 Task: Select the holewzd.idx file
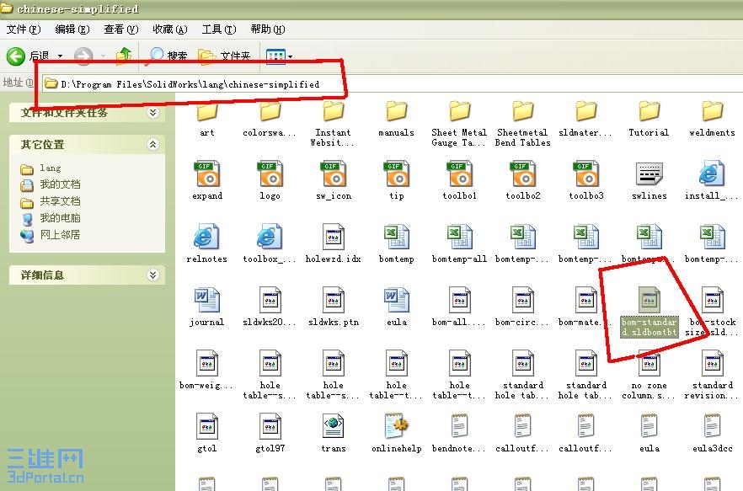[x=334, y=243]
